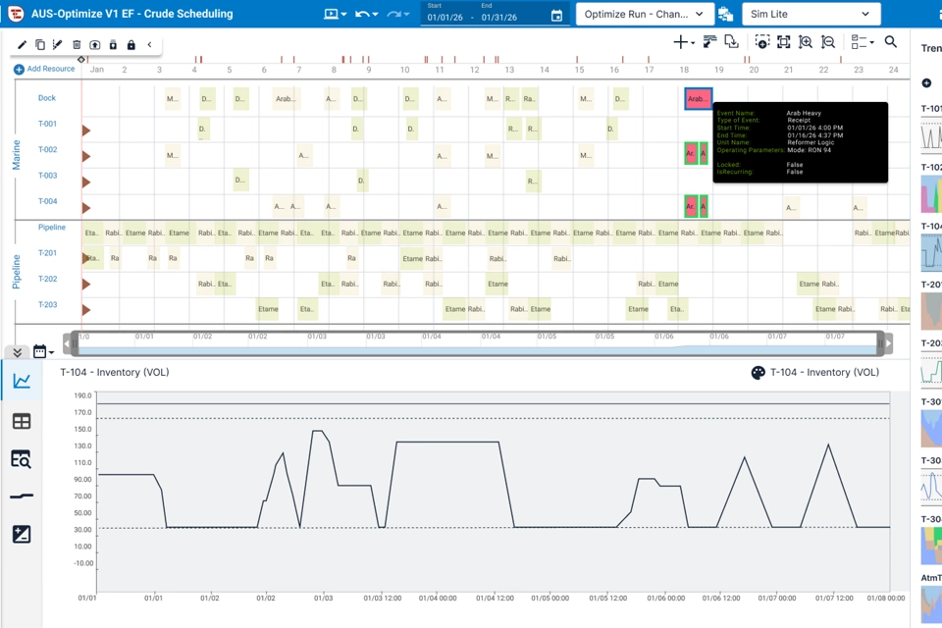The image size is (942, 628).
Task: Collapse the edit toolbar with the left chevron
Action: pos(149,44)
